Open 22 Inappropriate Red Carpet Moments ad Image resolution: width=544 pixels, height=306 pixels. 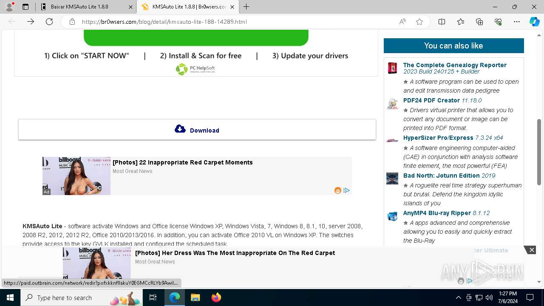tap(183, 162)
